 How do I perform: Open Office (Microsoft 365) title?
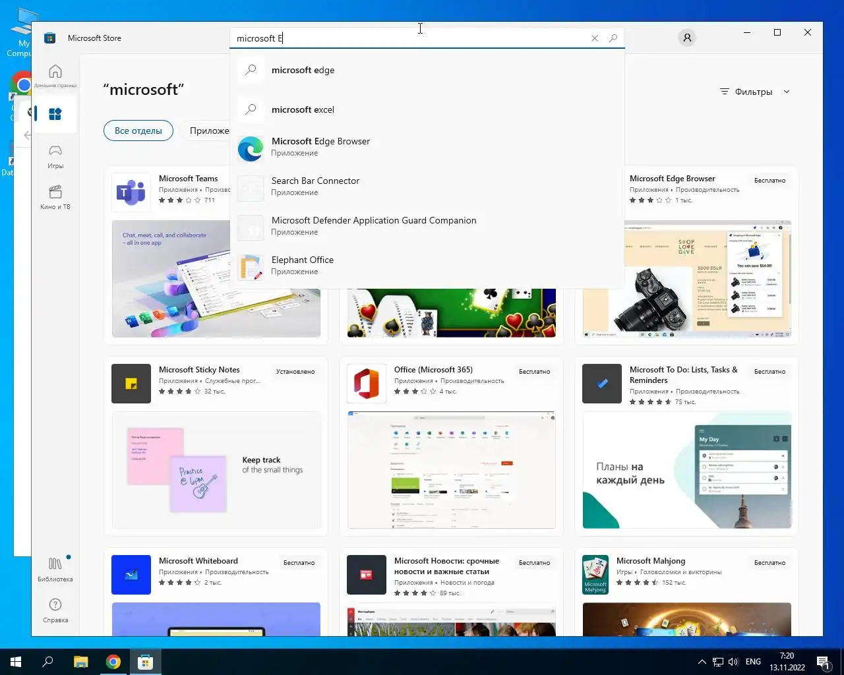pyautogui.click(x=433, y=370)
